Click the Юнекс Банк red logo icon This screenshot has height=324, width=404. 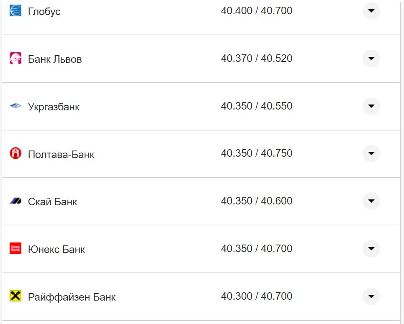tap(15, 249)
